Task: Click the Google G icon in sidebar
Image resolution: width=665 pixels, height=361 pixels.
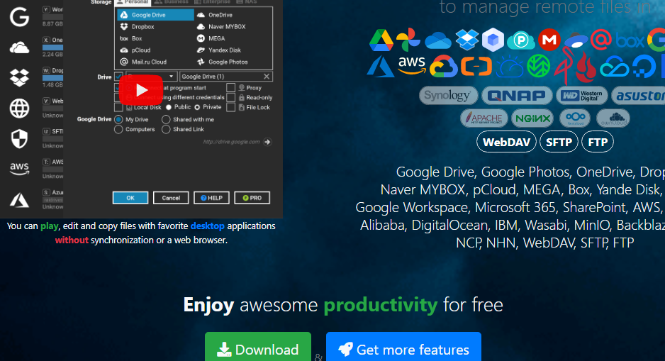Action: point(20,18)
